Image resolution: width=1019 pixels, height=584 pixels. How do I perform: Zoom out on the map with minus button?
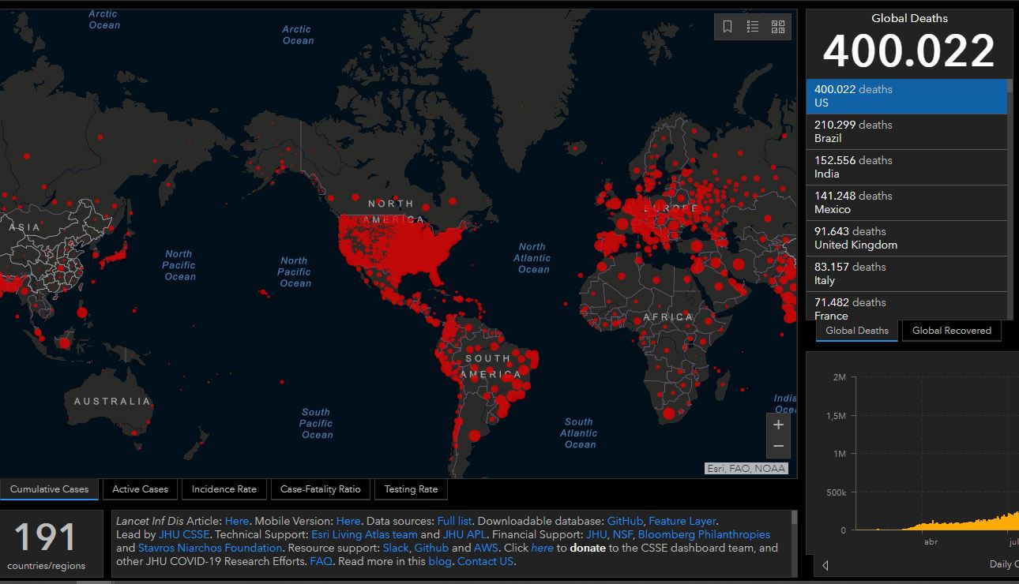(778, 447)
